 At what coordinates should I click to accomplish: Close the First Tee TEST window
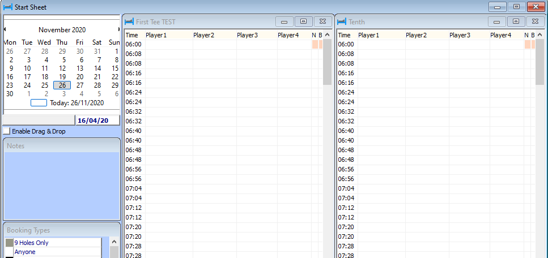323,21
